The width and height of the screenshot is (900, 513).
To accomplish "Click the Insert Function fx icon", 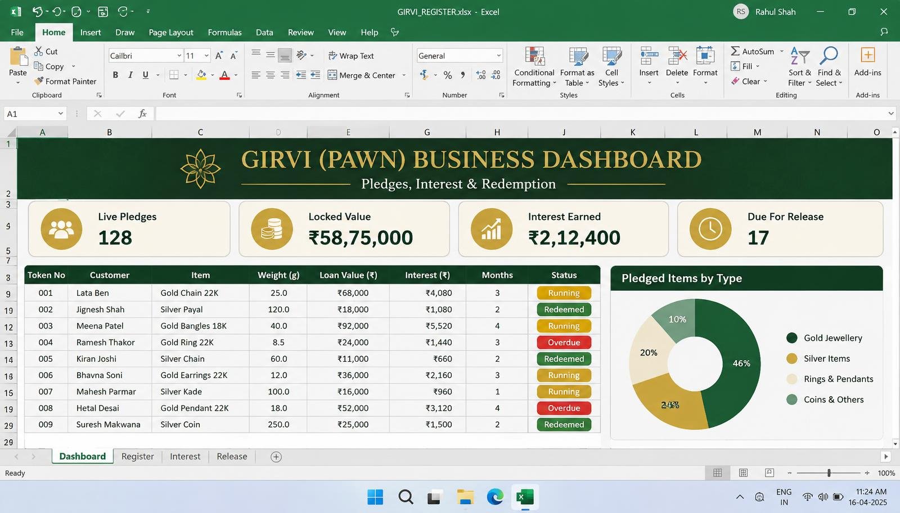I will click(x=143, y=114).
